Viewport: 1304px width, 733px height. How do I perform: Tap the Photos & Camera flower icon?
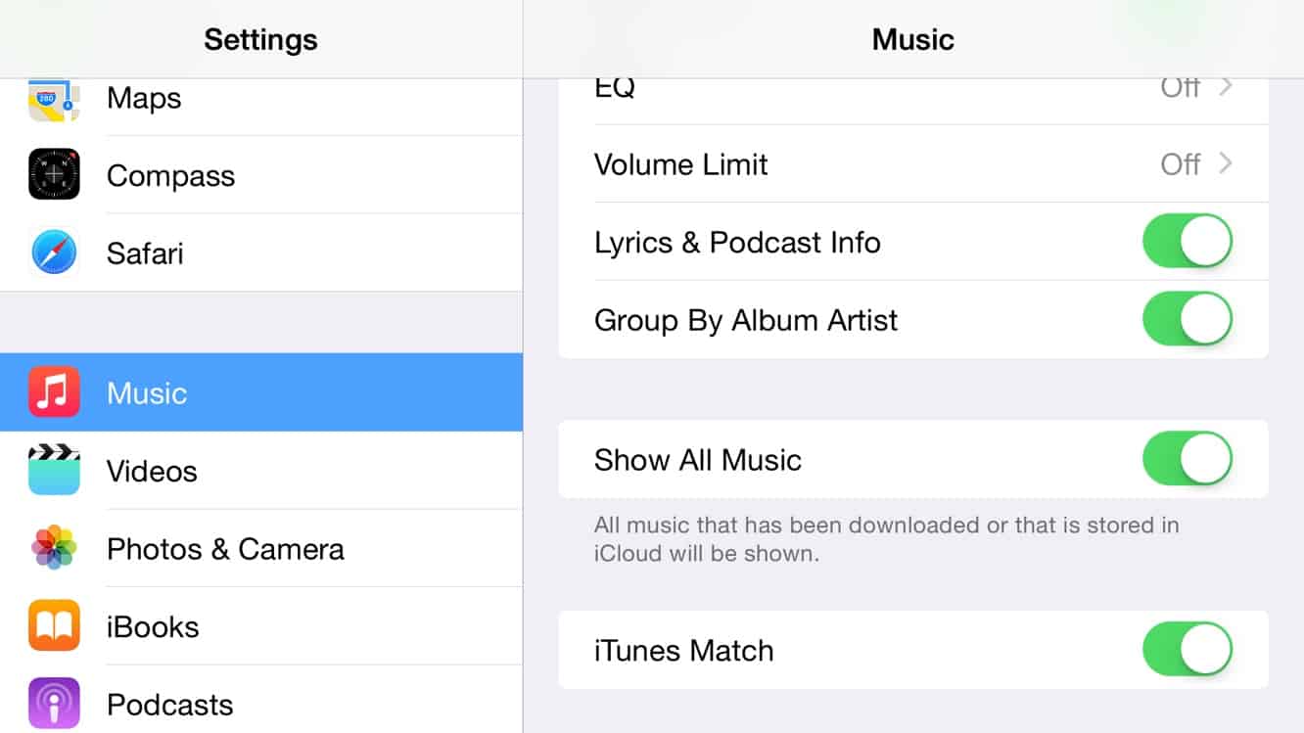pos(54,548)
